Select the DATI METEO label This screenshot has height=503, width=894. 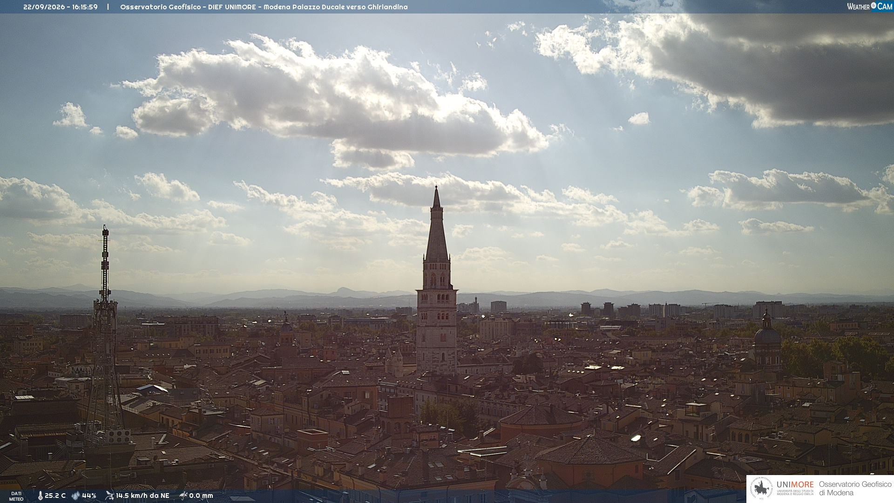pos(16,496)
